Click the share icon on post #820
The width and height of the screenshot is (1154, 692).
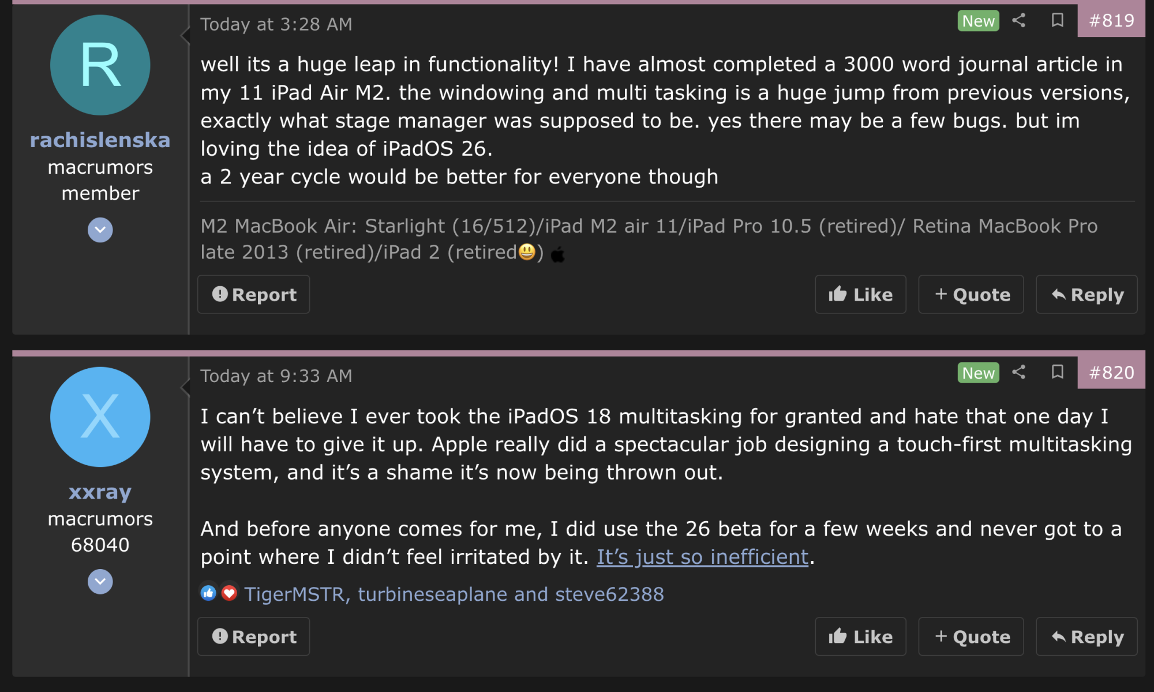1019,372
